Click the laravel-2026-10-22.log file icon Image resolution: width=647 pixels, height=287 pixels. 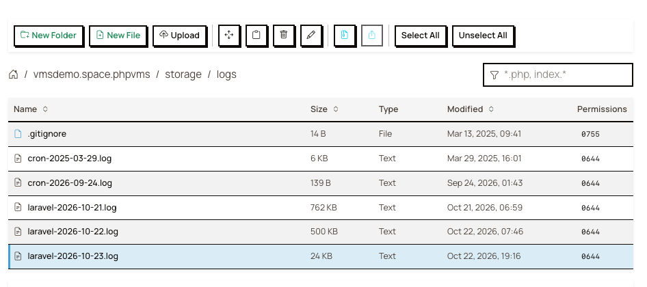(18, 232)
